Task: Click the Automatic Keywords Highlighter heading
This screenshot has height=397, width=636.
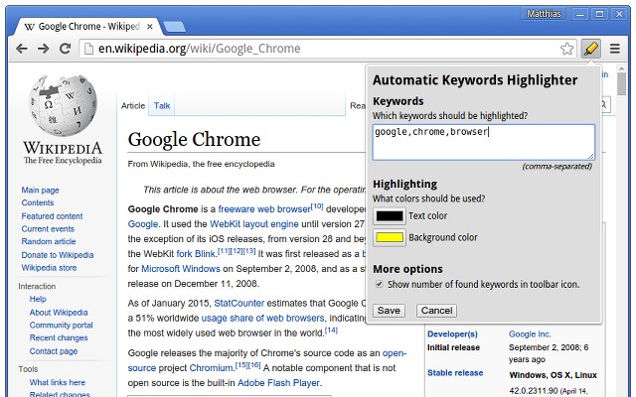Action: click(x=475, y=80)
